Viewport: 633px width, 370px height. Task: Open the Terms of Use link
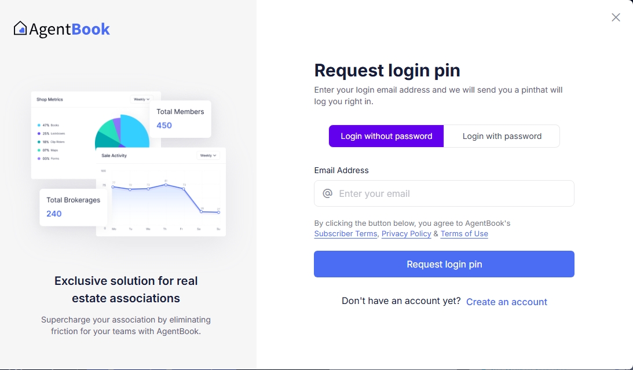tap(464, 233)
